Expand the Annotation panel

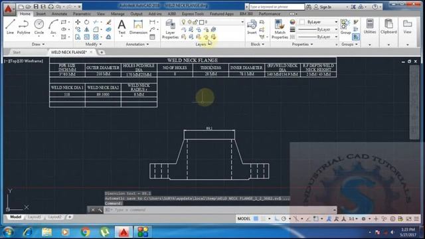pos(137,44)
